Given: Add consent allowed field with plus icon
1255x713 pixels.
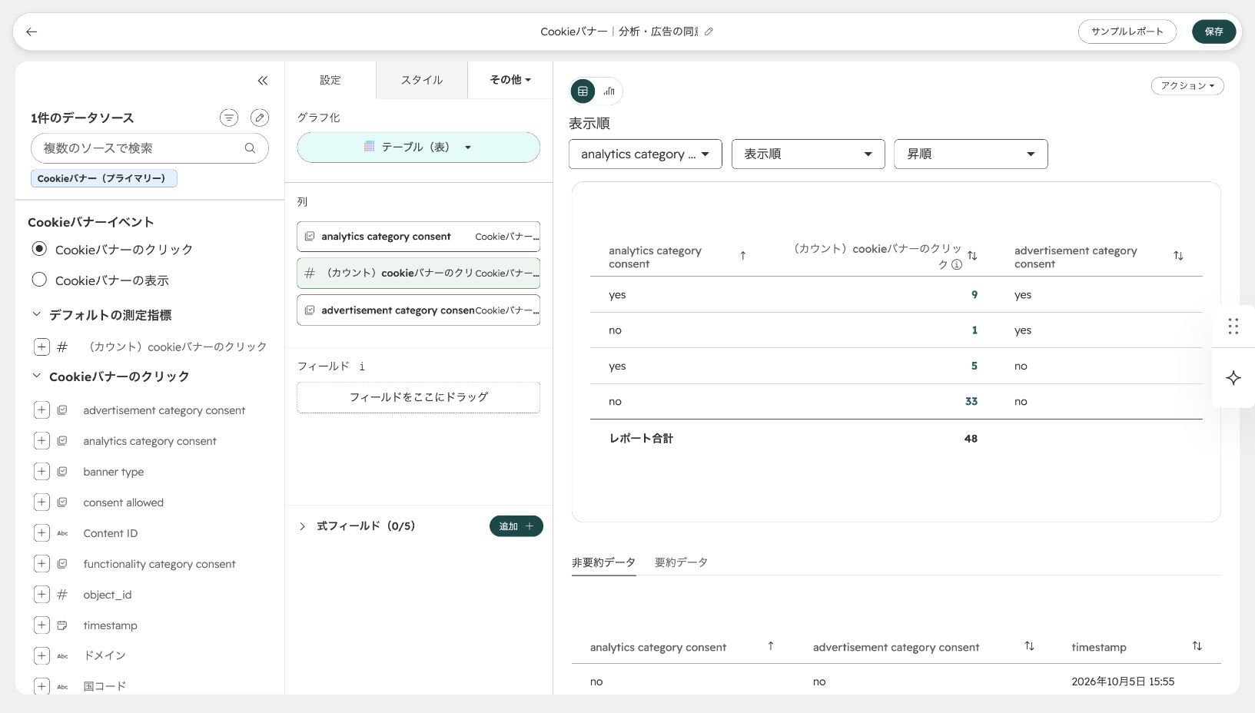Looking at the screenshot, I should [42, 502].
